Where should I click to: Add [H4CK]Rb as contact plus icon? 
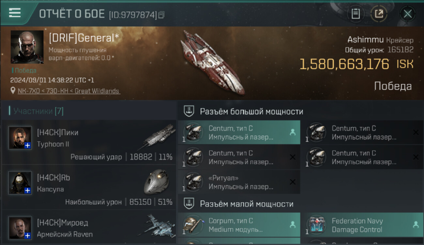point(28,190)
